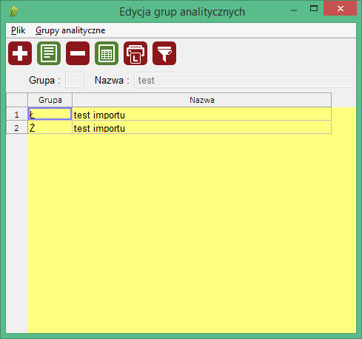Viewport: 362px width, 339px height.
Task: Click second row's test importu name cell
Action: click(201, 127)
